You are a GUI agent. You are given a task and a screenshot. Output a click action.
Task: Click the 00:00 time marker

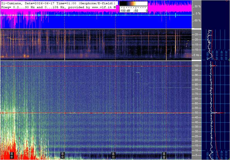click(x=164, y=155)
